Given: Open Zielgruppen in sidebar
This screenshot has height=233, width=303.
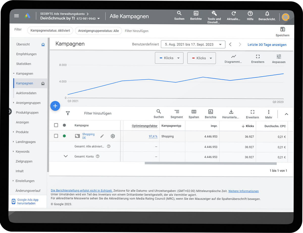Looking at the screenshot, I should click(x=24, y=161).
